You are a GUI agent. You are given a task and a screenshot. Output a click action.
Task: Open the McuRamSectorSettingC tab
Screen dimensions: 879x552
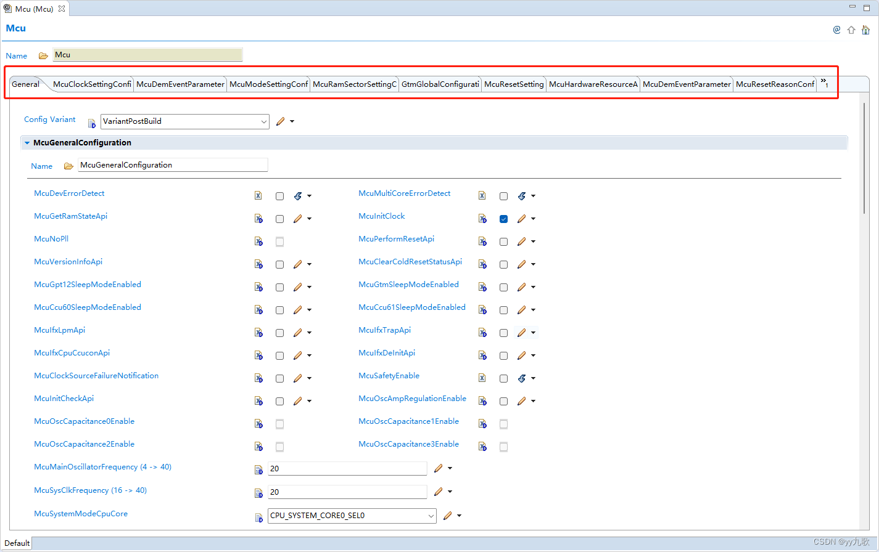pyautogui.click(x=355, y=84)
